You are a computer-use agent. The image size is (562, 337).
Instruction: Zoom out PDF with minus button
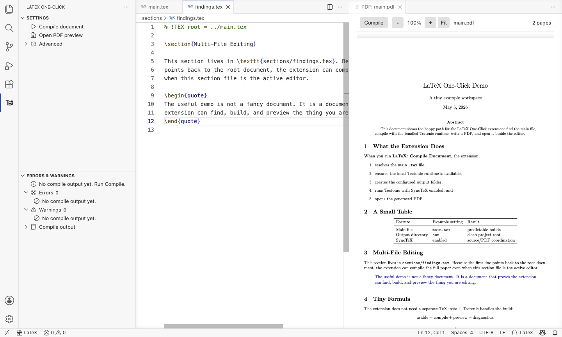point(398,23)
